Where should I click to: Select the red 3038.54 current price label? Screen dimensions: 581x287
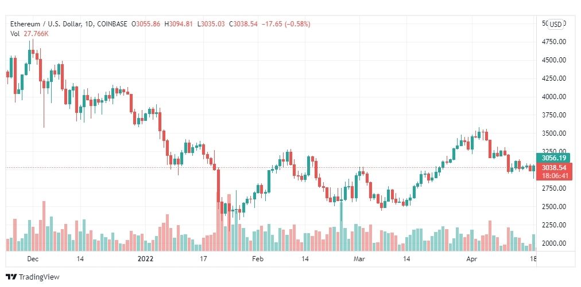pos(555,167)
